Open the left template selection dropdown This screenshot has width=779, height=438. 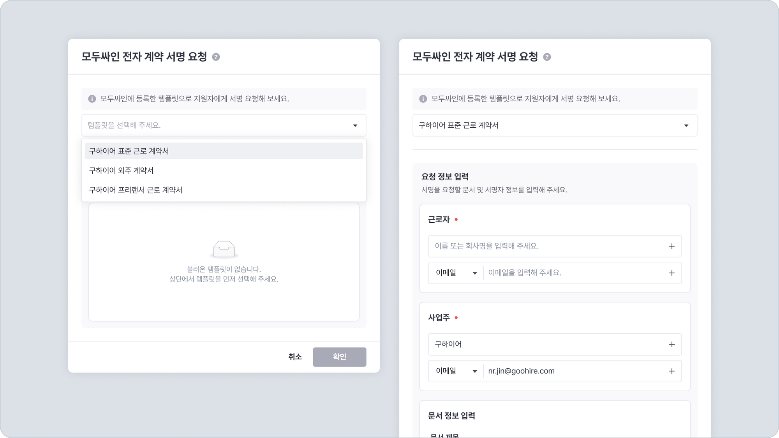pos(224,125)
